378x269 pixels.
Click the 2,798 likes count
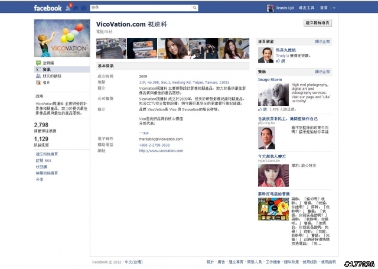[x=41, y=125]
